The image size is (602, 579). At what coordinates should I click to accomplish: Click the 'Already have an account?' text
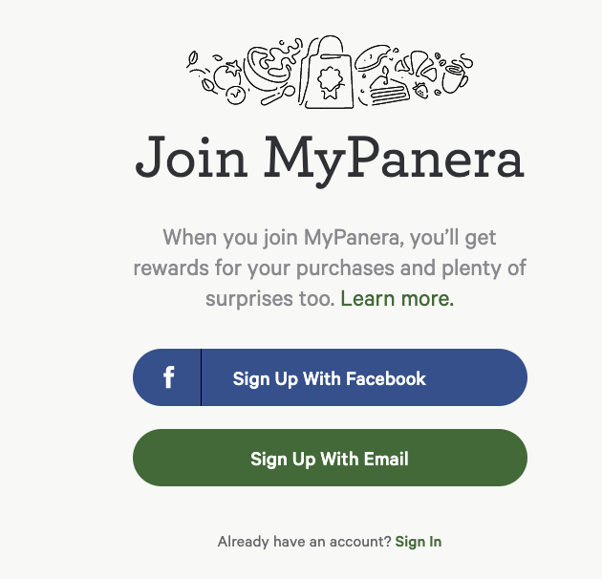(x=304, y=542)
